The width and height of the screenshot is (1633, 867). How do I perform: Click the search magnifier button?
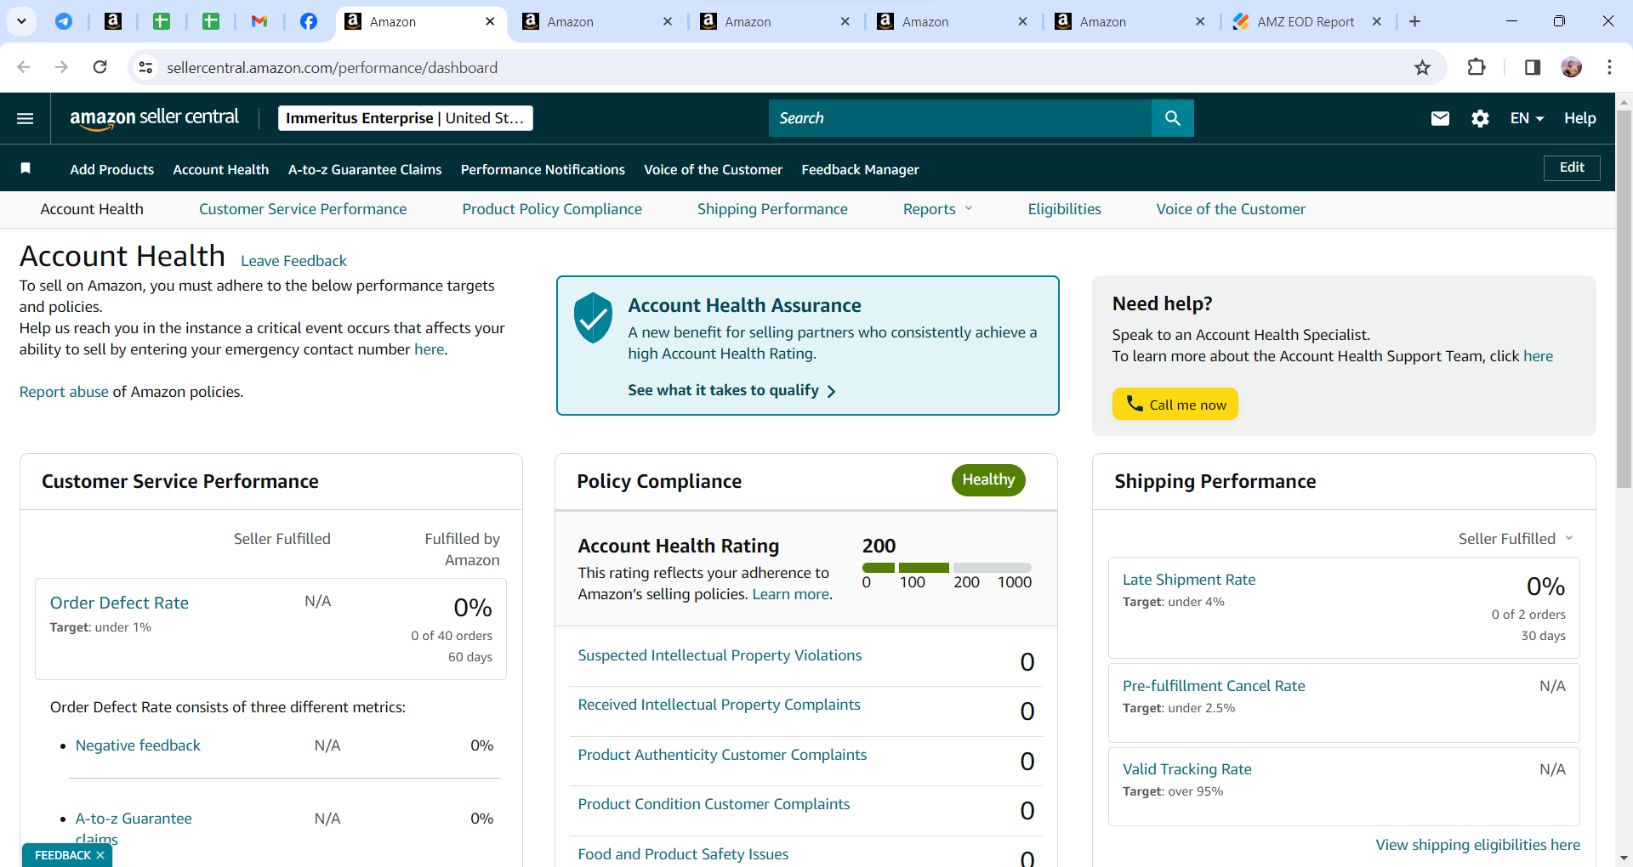coord(1173,118)
